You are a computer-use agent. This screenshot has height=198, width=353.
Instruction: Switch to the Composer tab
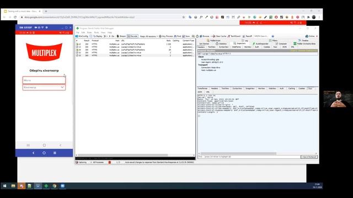pyautogui.click(x=281, y=43)
